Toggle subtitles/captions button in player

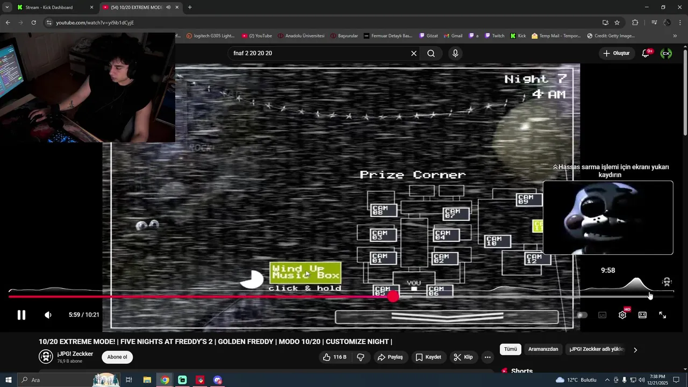point(602,315)
